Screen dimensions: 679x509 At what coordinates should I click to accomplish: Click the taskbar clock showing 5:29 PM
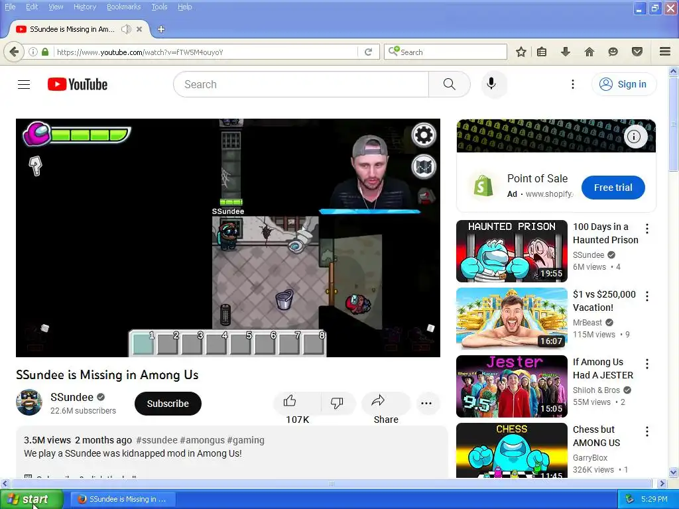(x=654, y=499)
